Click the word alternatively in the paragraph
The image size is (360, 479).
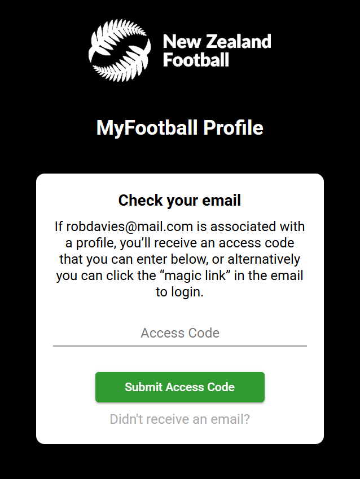(x=264, y=259)
